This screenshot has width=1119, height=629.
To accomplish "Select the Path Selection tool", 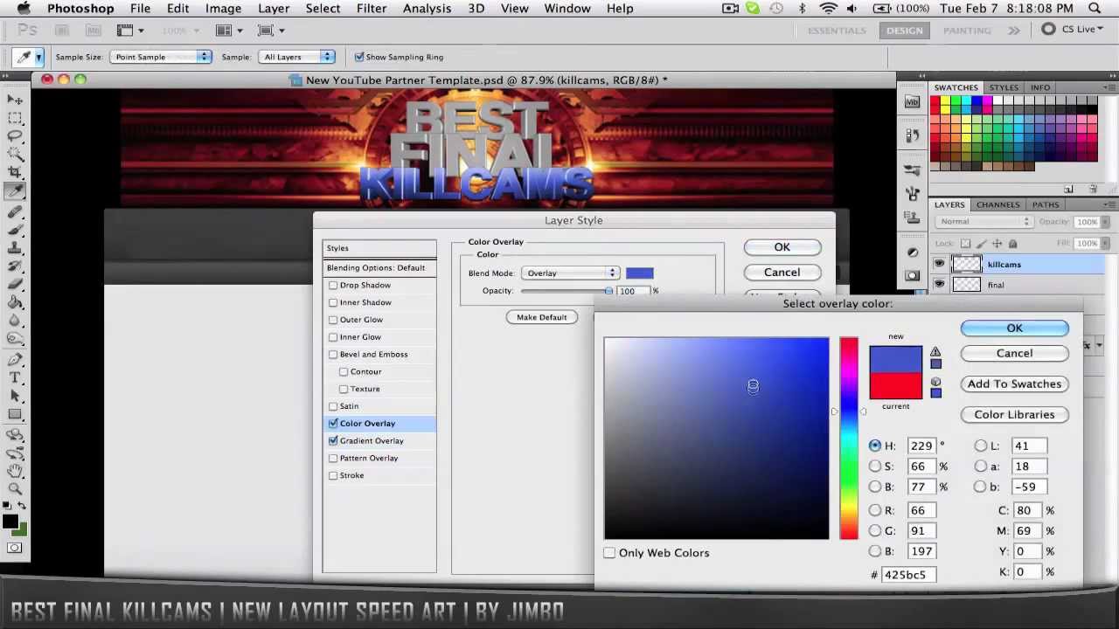I will 15,397.
